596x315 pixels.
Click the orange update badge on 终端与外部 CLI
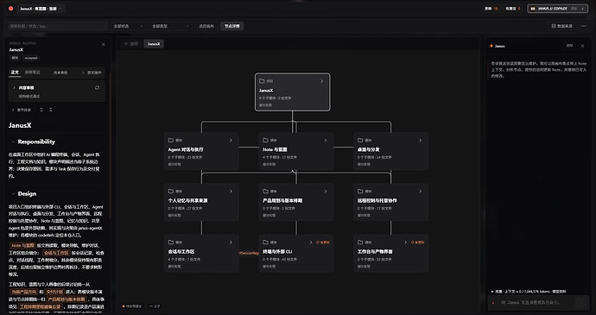tap(323, 243)
